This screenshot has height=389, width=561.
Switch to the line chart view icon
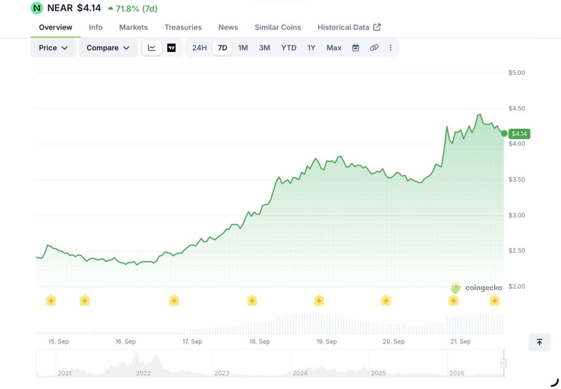[x=152, y=48]
